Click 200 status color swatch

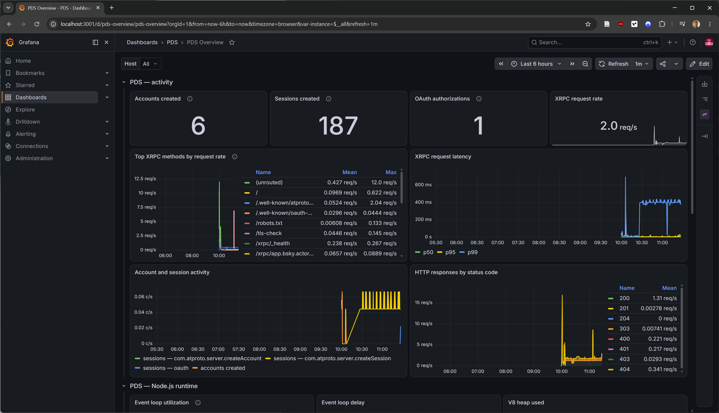611,299
